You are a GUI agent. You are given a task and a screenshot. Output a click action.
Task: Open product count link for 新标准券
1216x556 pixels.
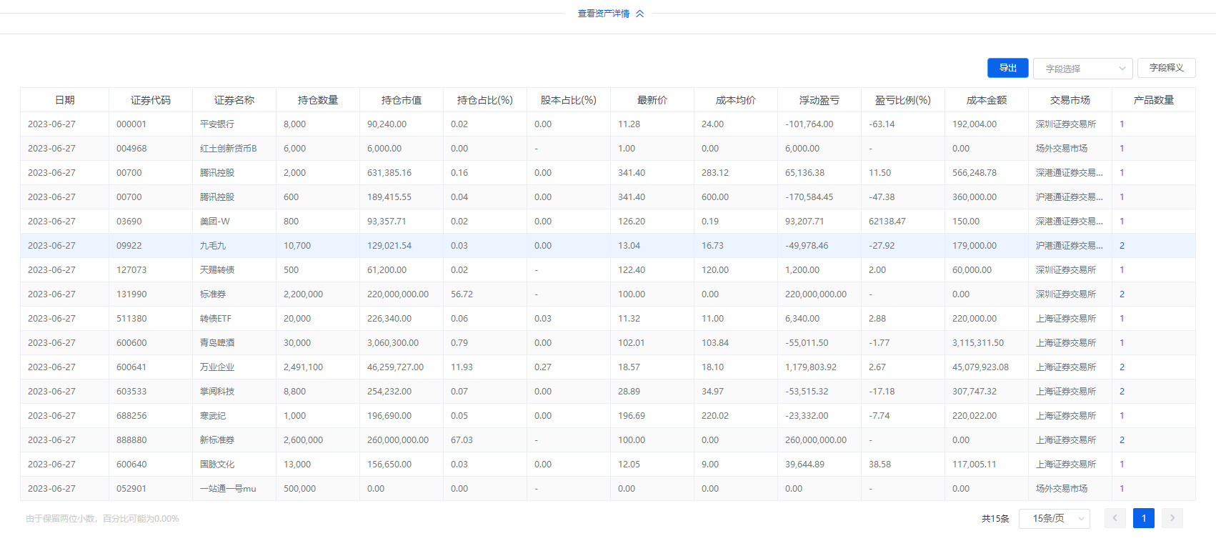1122,440
